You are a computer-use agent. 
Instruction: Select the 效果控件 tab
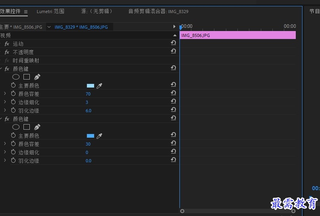coord(10,11)
